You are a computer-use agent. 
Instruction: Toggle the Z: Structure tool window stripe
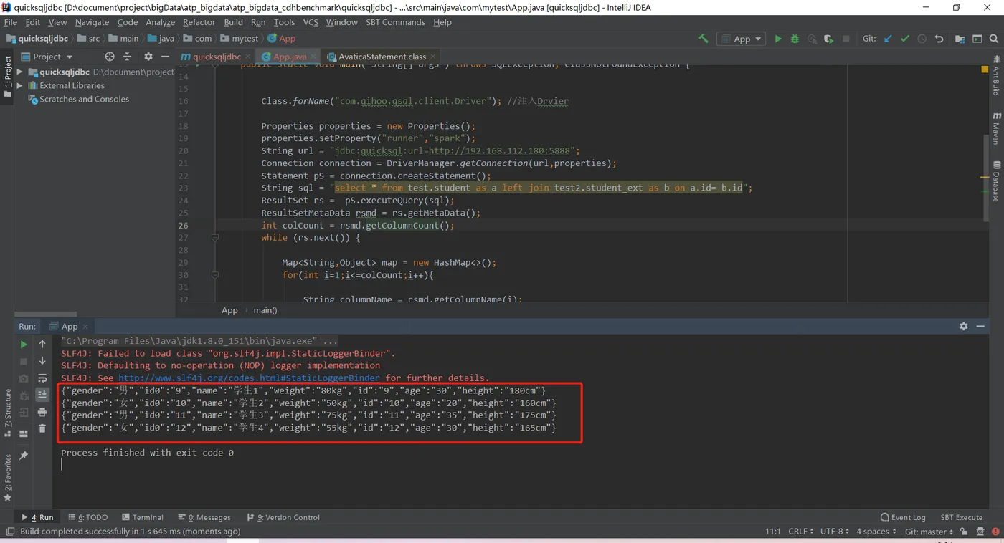[8, 413]
